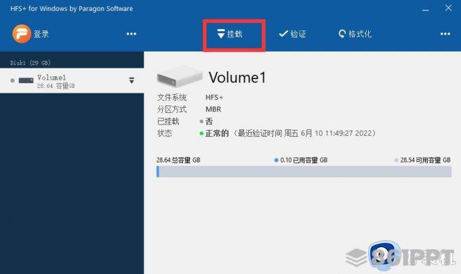Click the 正常的 status text

(x=217, y=133)
